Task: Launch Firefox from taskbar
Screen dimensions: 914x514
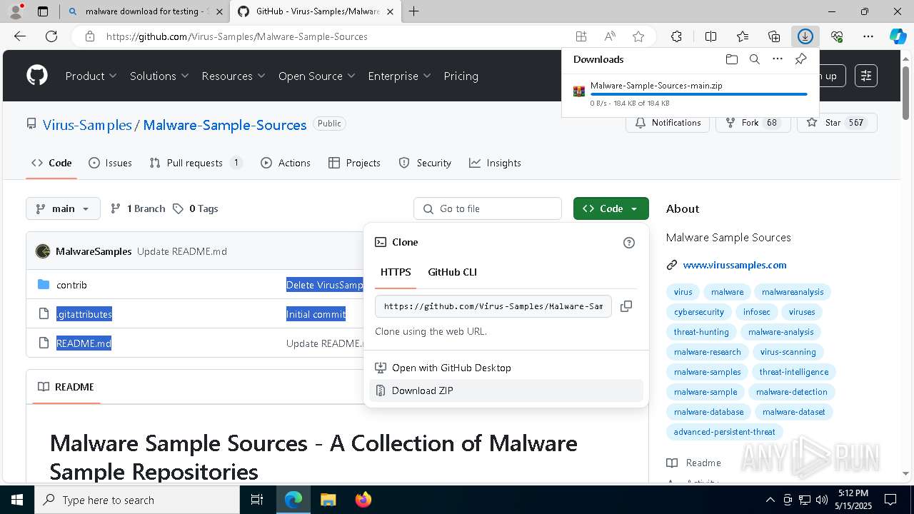Action: [363, 500]
